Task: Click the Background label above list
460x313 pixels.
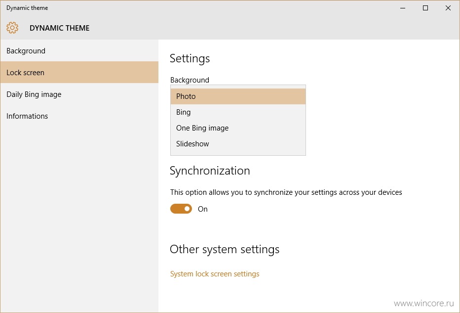Action: [190, 80]
